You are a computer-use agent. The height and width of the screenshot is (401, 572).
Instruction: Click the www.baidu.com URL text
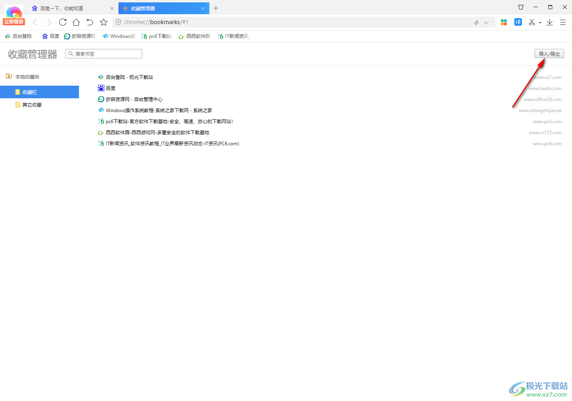coord(545,88)
